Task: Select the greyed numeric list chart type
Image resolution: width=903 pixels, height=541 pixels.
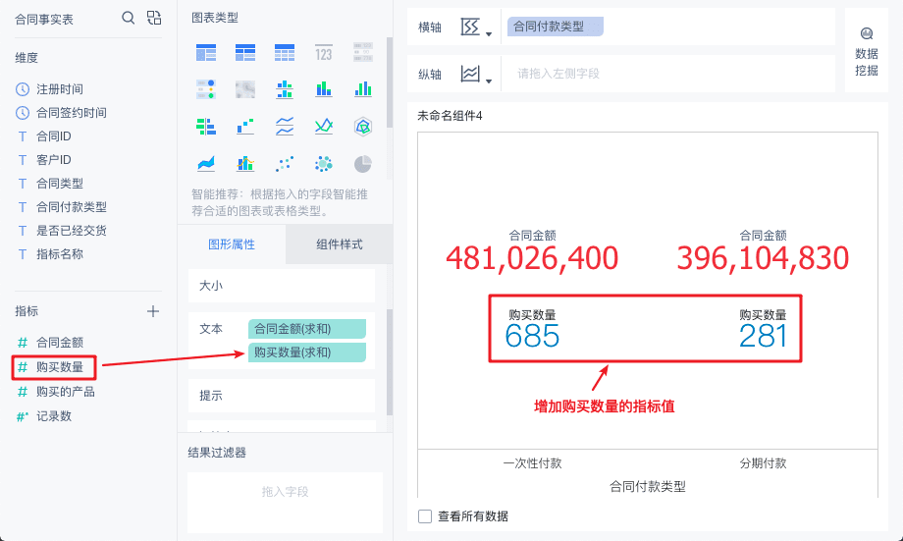Action: pos(363,53)
